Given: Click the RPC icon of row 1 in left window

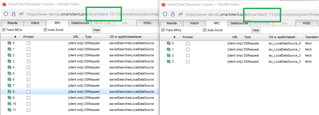Looking at the screenshot, I should (x=9, y=49).
